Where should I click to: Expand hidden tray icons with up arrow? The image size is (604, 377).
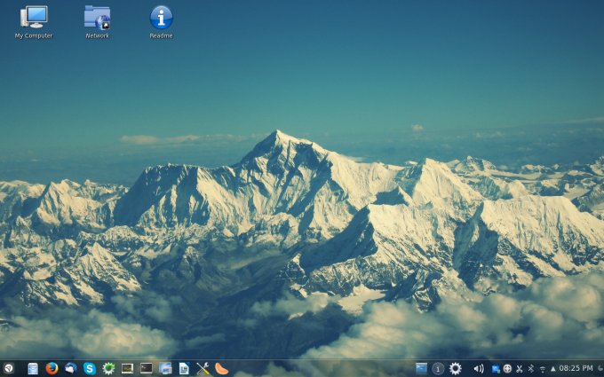[x=553, y=369]
